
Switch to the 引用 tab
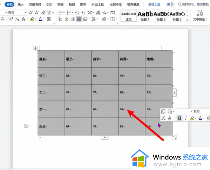click(x=49, y=5)
